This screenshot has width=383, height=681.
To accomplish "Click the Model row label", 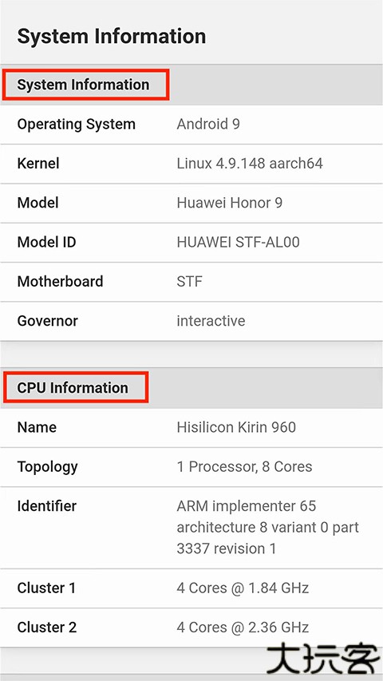I will coord(38,203).
